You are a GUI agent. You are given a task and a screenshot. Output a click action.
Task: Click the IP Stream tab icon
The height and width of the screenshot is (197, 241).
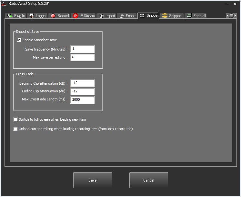coord(75,16)
